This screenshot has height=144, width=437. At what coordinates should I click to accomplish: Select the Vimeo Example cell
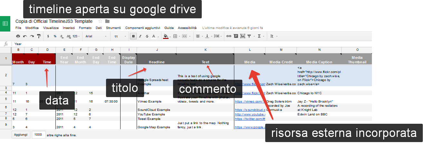tap(157, 99)
